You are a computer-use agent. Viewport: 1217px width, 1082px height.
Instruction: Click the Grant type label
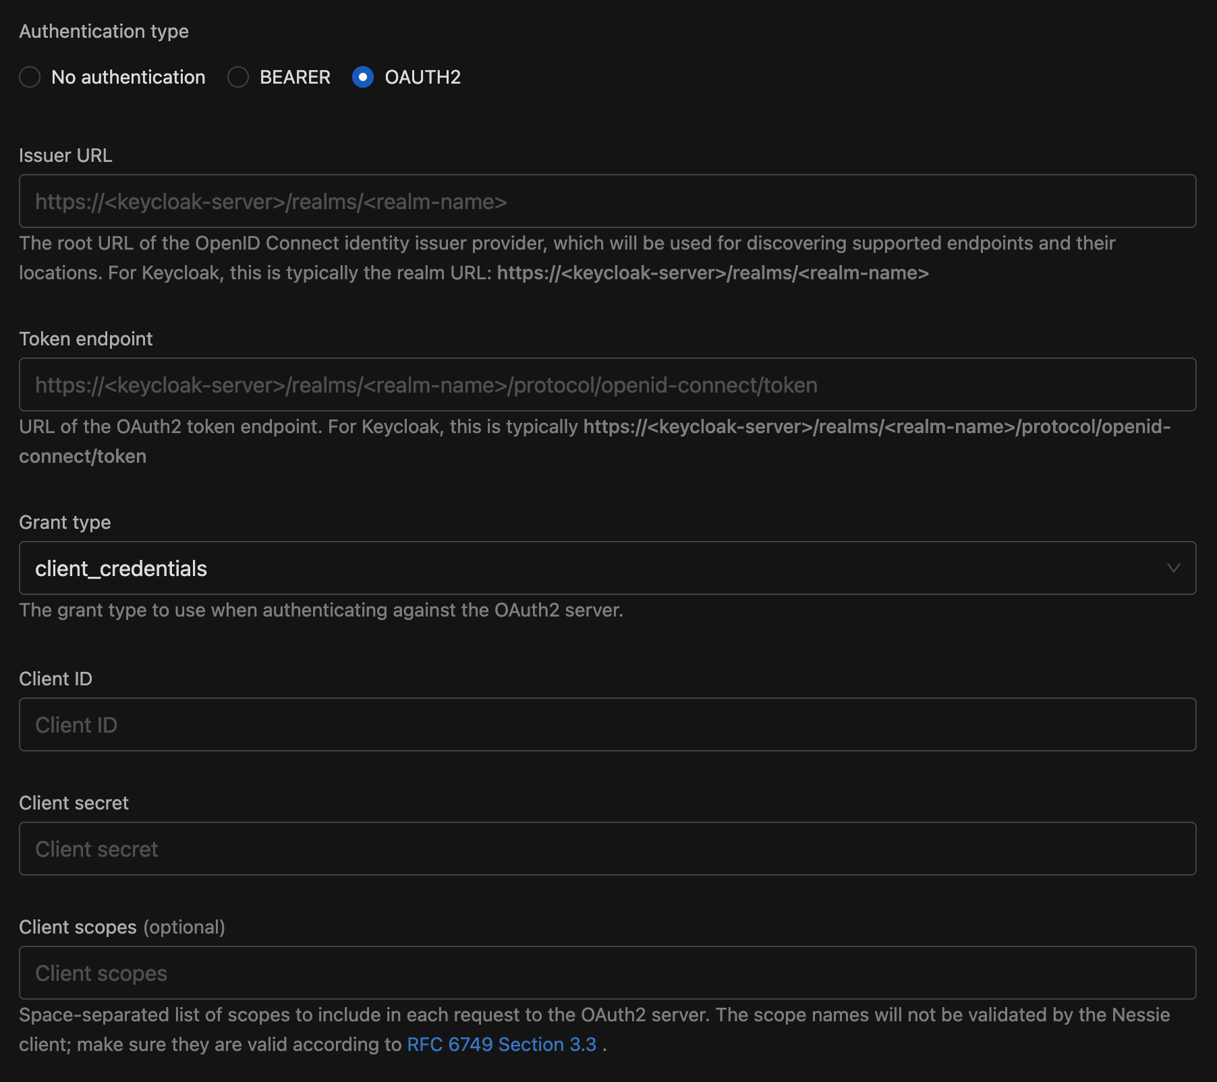coord(65,522)
